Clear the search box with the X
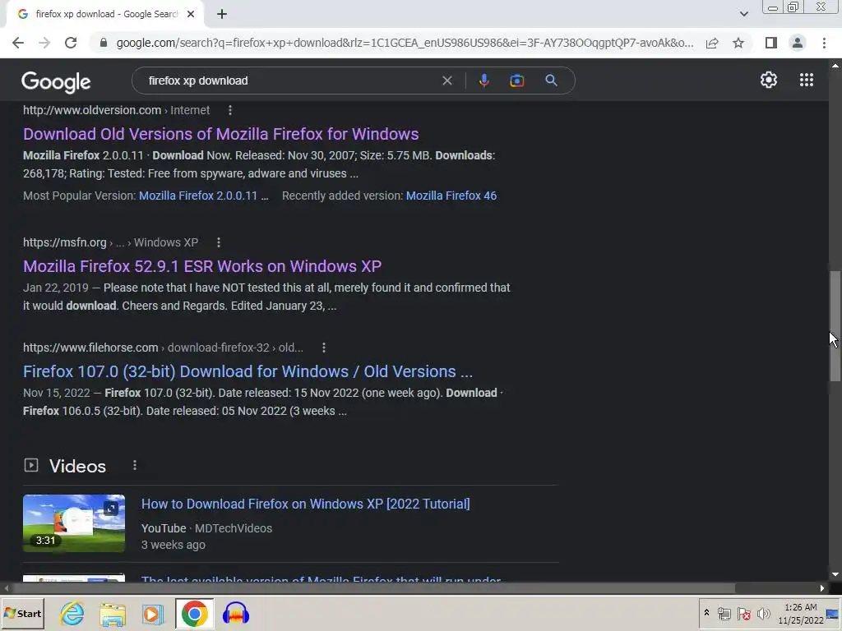The image size is (842, 631). tap(446, 81)
